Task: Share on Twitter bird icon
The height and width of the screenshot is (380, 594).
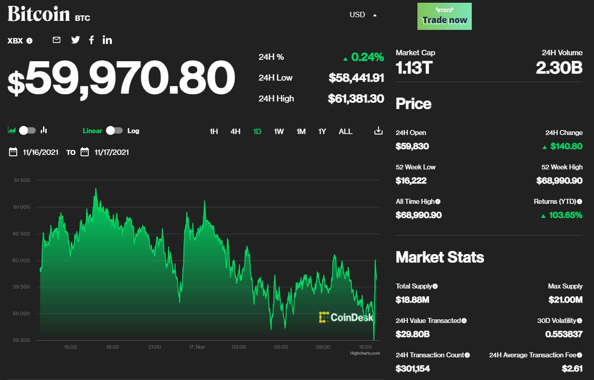Action: tap(76, 40)
